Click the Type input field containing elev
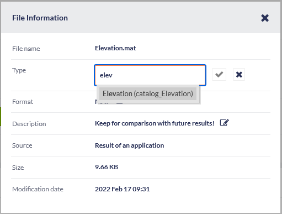The width and height of the screenshot is (282, 214). coord(150,75)
